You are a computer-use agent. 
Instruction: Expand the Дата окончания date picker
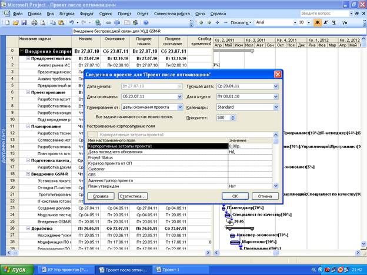pyautogui.click(x=179, y=97)
